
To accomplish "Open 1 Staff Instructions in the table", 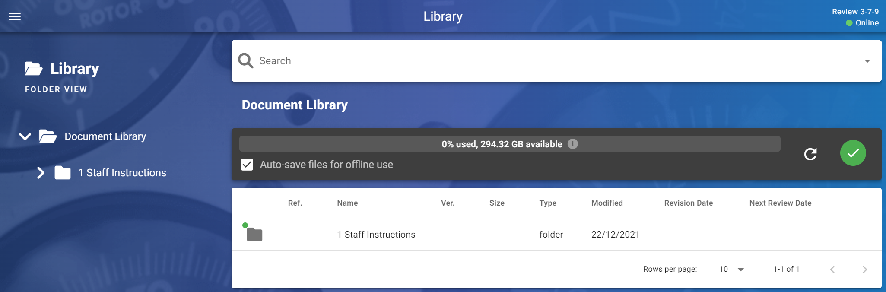I will click(x=376, y=235).
